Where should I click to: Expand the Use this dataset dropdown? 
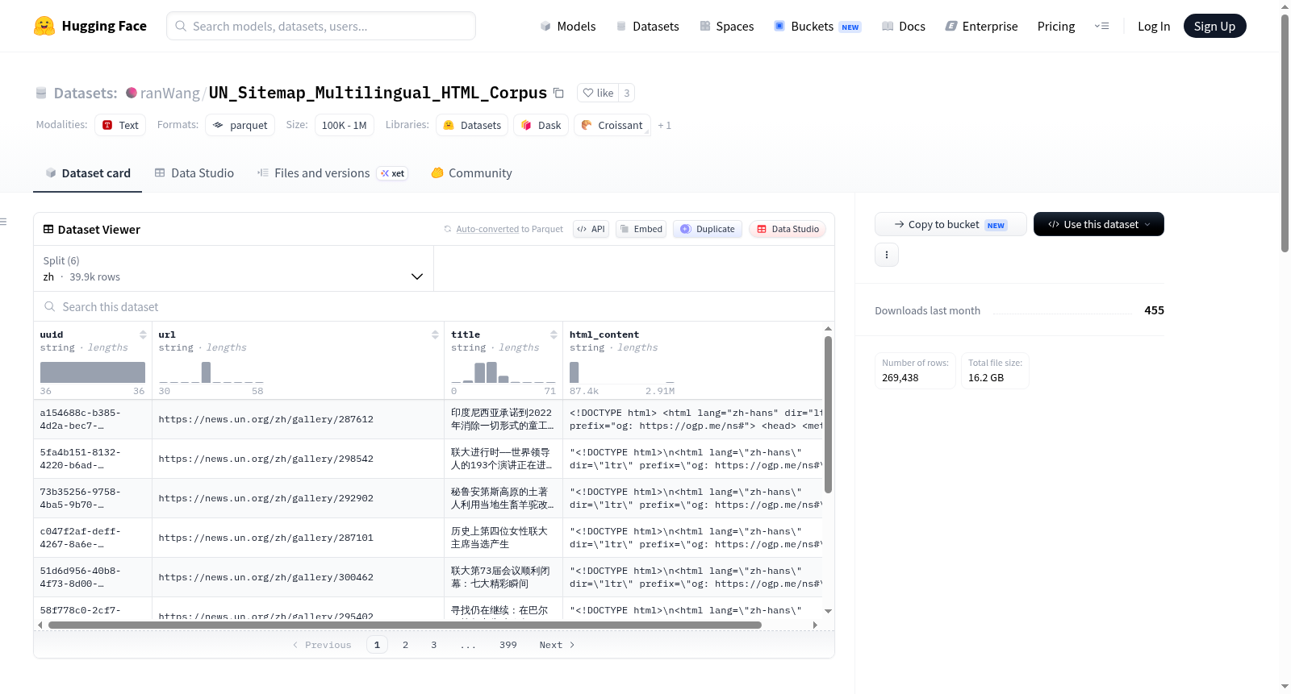tap(1098, 224)
